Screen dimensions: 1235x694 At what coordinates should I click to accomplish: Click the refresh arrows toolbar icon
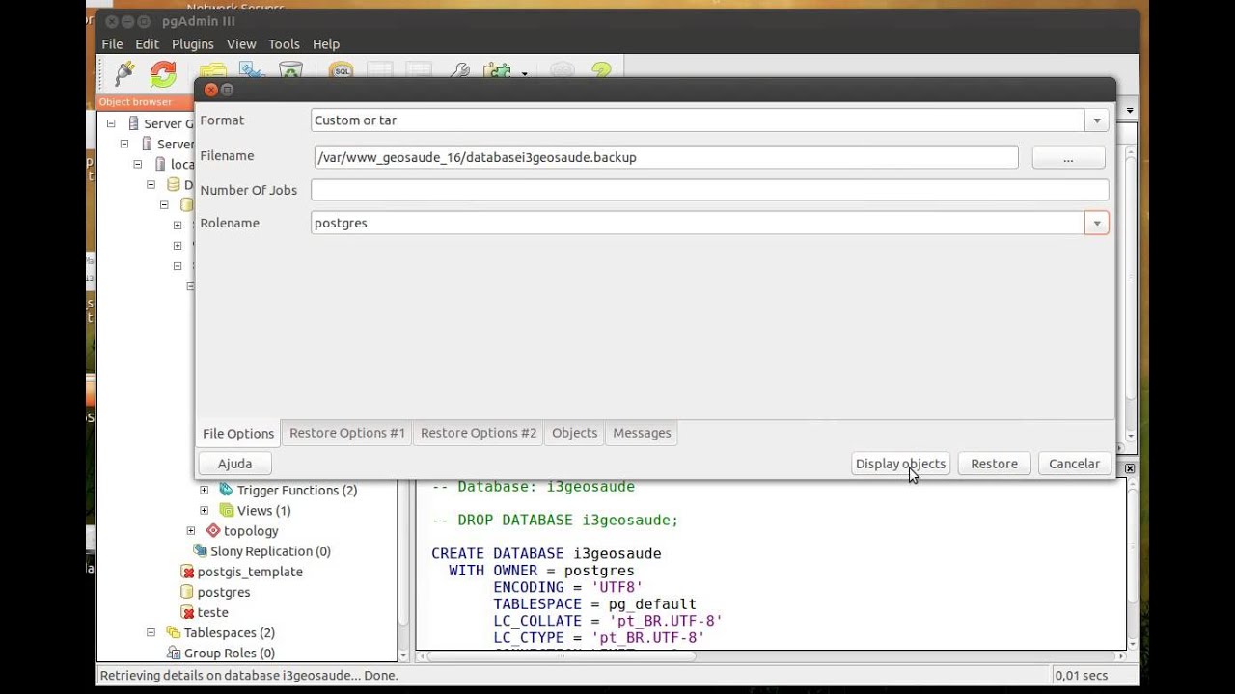tap(163, 73)
